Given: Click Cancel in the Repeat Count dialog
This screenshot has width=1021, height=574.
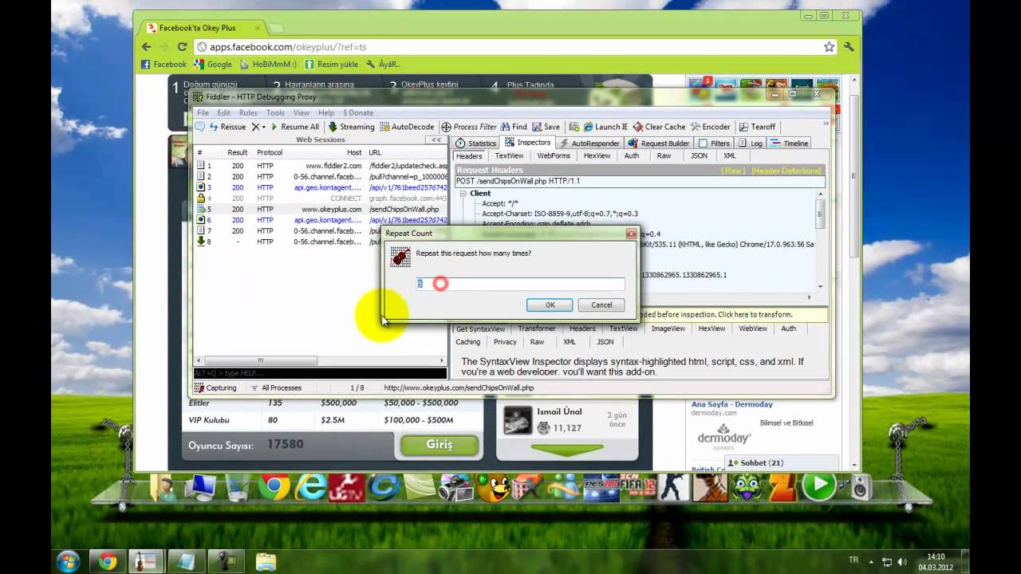Looking at the screenshot, I should [601, 305].
